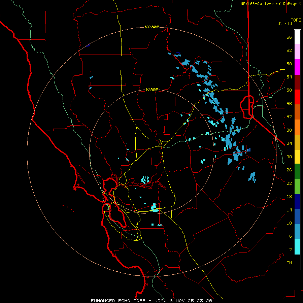Select scale value '34'
The image size is (303, 303).
pos(289,143)
